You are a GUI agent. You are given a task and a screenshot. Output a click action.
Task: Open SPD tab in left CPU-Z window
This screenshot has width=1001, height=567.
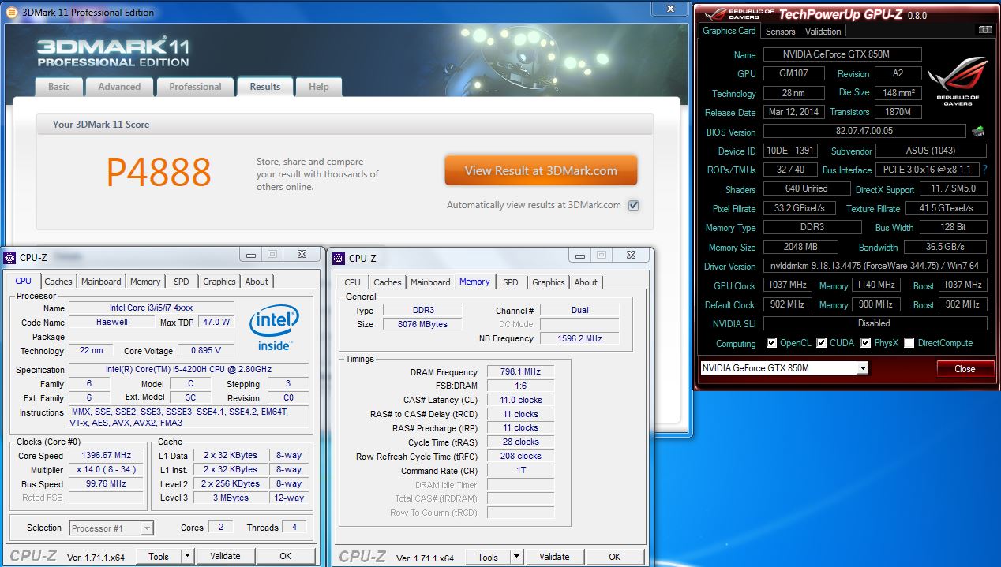point(182,282)
